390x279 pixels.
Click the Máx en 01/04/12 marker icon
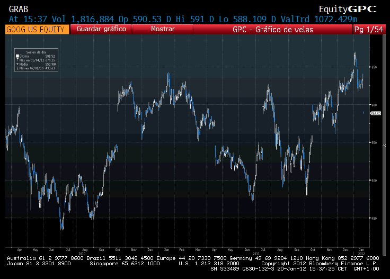coord(17,60)
